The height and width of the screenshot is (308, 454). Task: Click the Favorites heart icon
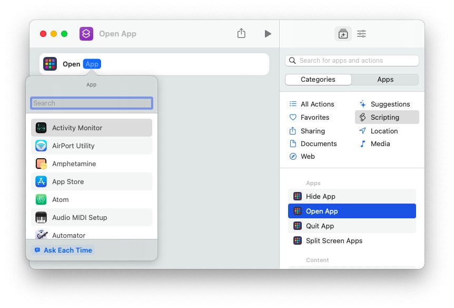(293, 117)
